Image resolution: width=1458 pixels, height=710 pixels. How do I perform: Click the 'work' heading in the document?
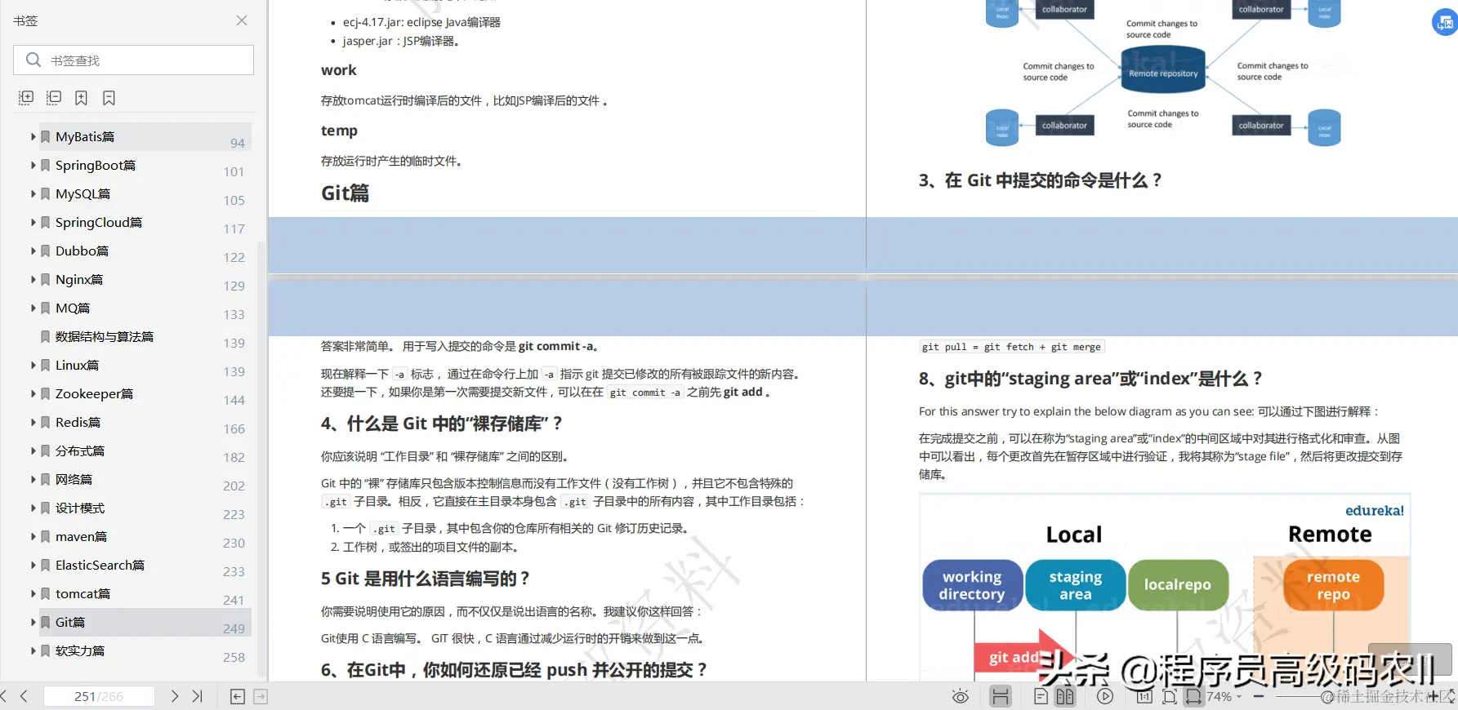coord(338,70)
